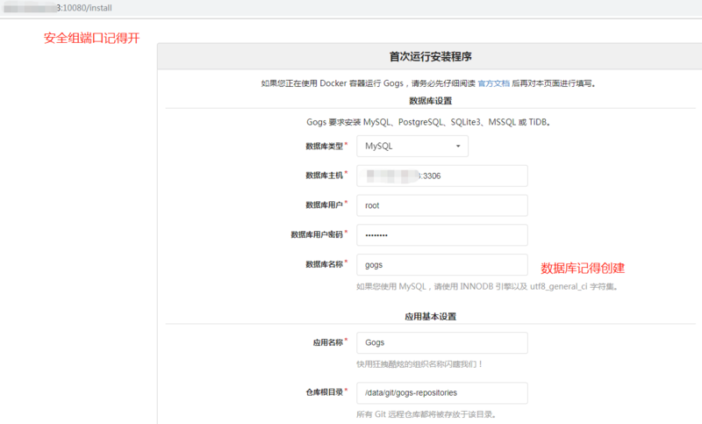Viewport: 702px width, 424px height.
Task: Click the 所有 Git 远程仓库 hint text
Action: click(x=426, y=414)
